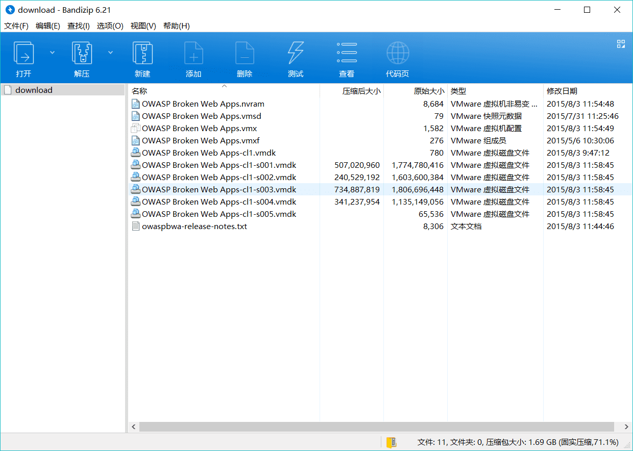Click the horizontal scrollbar left arrow

pyautogui.click(x=134, y=427)
